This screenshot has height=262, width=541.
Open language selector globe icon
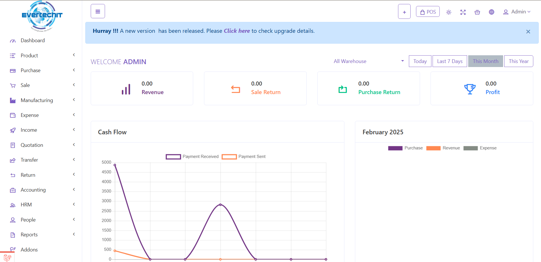[x=491, y=12]
